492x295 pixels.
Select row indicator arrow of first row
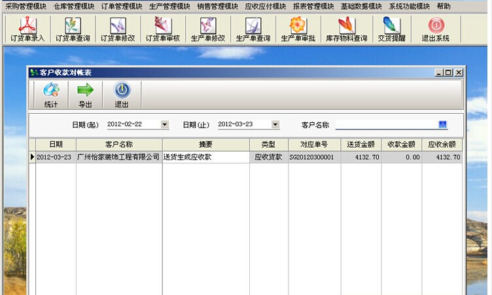[x=32, y=157]
